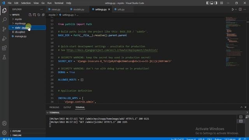The image size is (249, 140).
Task: Maximize the terminal panel size
Action: 241,107
